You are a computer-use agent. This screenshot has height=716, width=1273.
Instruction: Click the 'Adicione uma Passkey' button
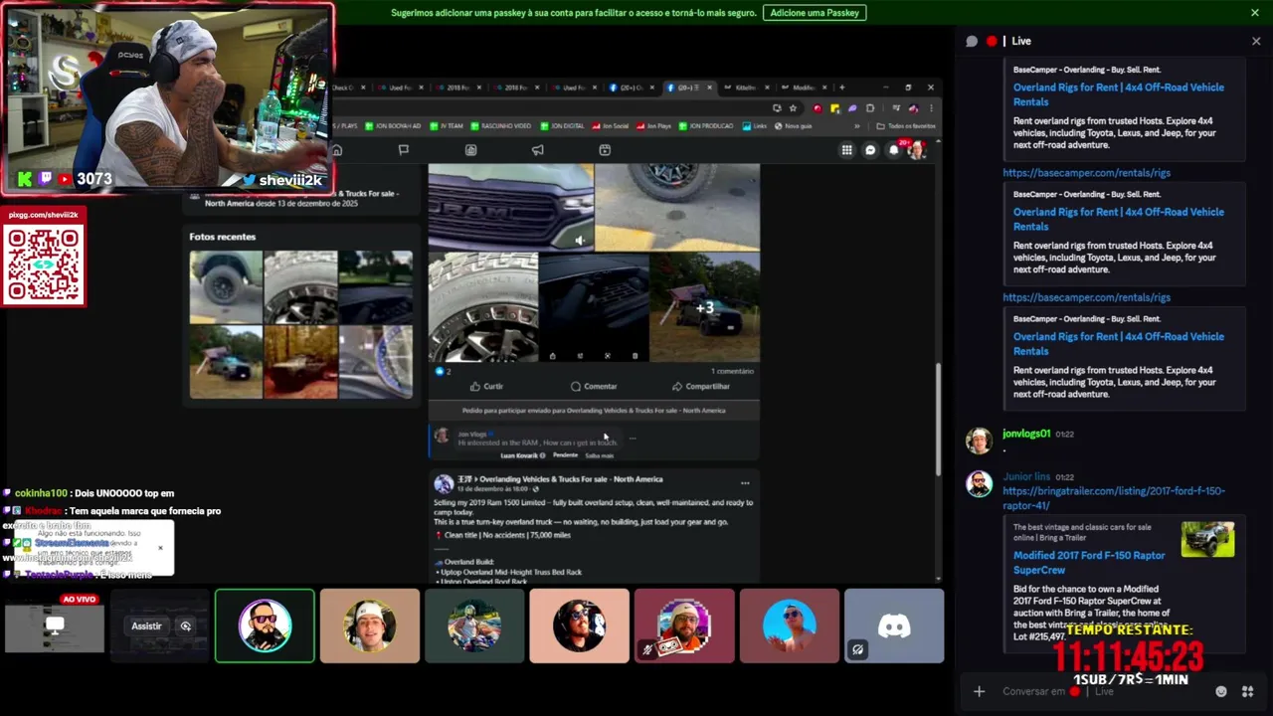(x=815, y=13)
